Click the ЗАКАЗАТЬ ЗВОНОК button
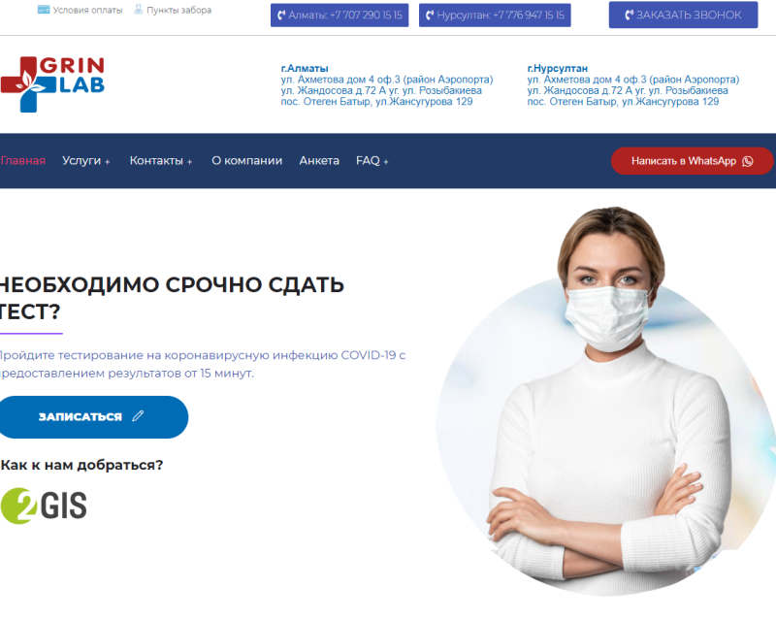 tap(683, 15)
